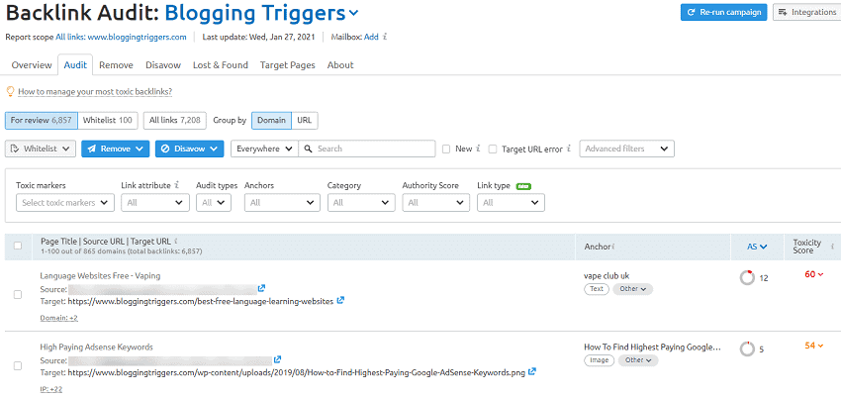841x398 pixels.
Task: Expand Domain: +2 link
Action: pos(59,318)
